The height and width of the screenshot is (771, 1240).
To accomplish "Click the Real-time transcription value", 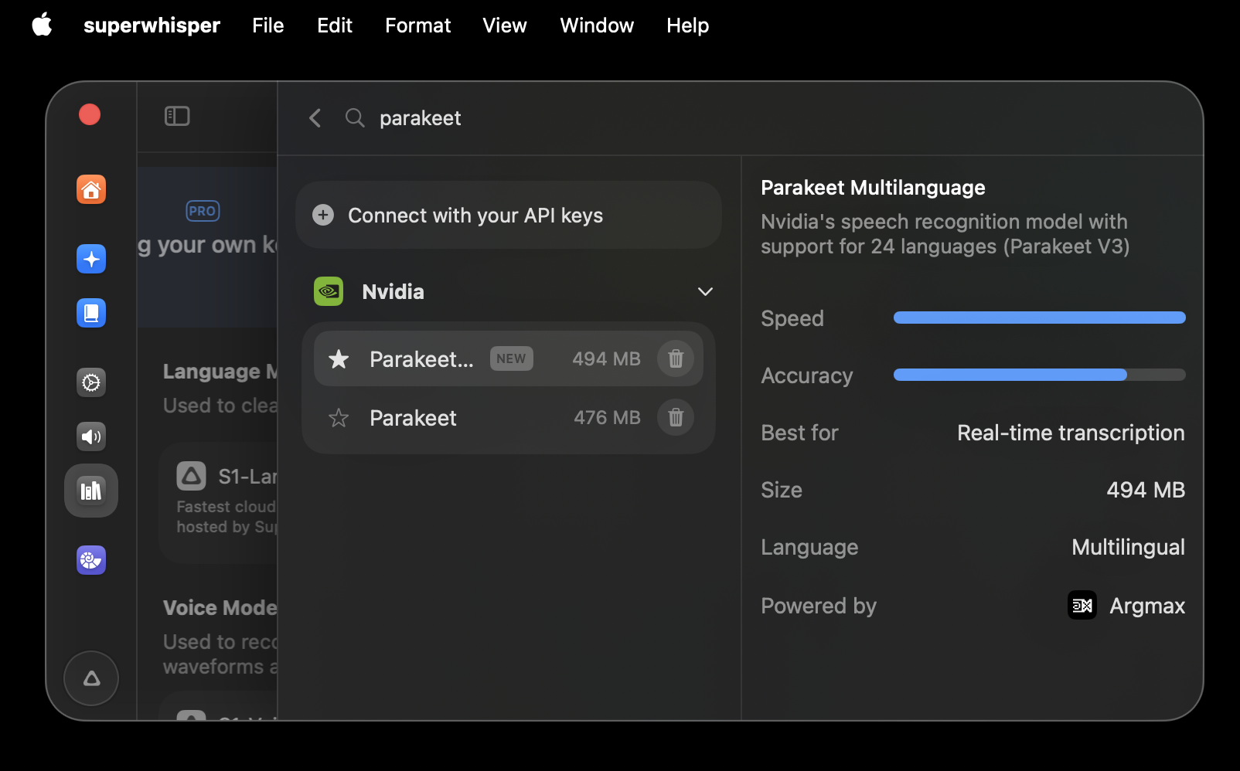I will pyautogui.click(x=1071, y=433).
